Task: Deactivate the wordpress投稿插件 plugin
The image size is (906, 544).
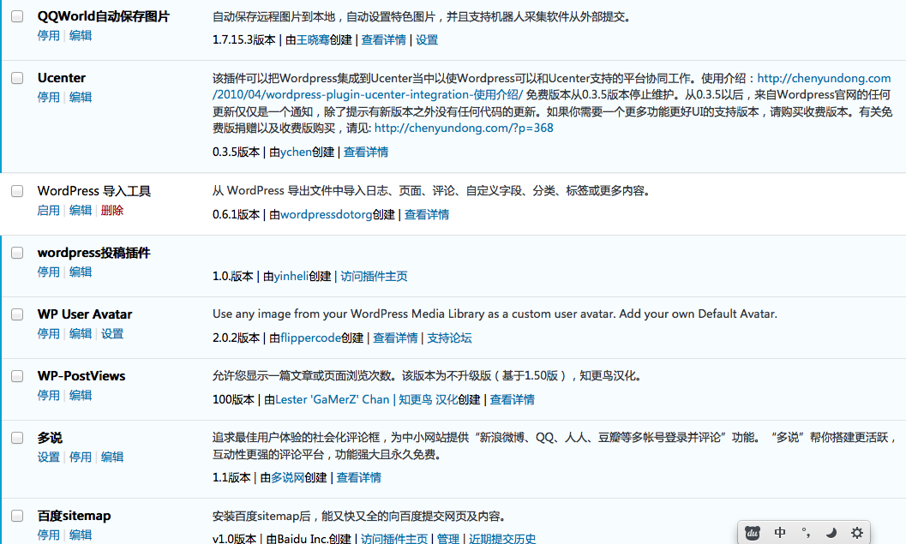Action: (x=49, y=272)
